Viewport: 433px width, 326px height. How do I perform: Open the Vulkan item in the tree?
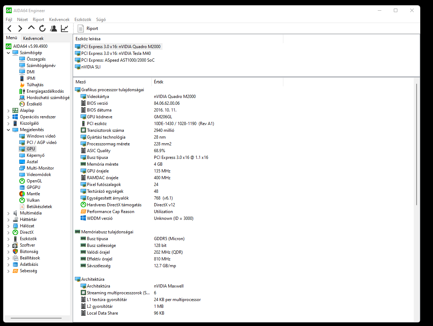point(30,200)
